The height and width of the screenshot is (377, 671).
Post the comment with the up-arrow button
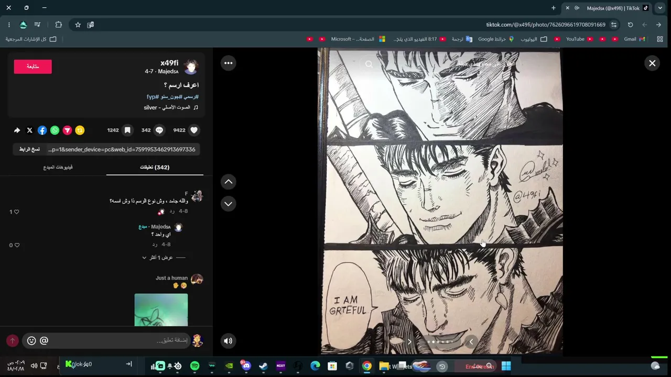point(13,341)
